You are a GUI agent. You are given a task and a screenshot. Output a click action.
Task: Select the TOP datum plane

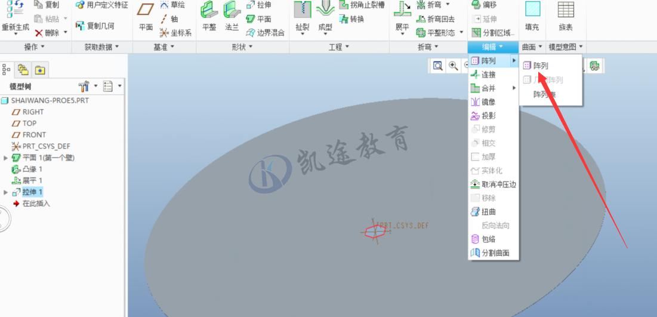point(24,123)
